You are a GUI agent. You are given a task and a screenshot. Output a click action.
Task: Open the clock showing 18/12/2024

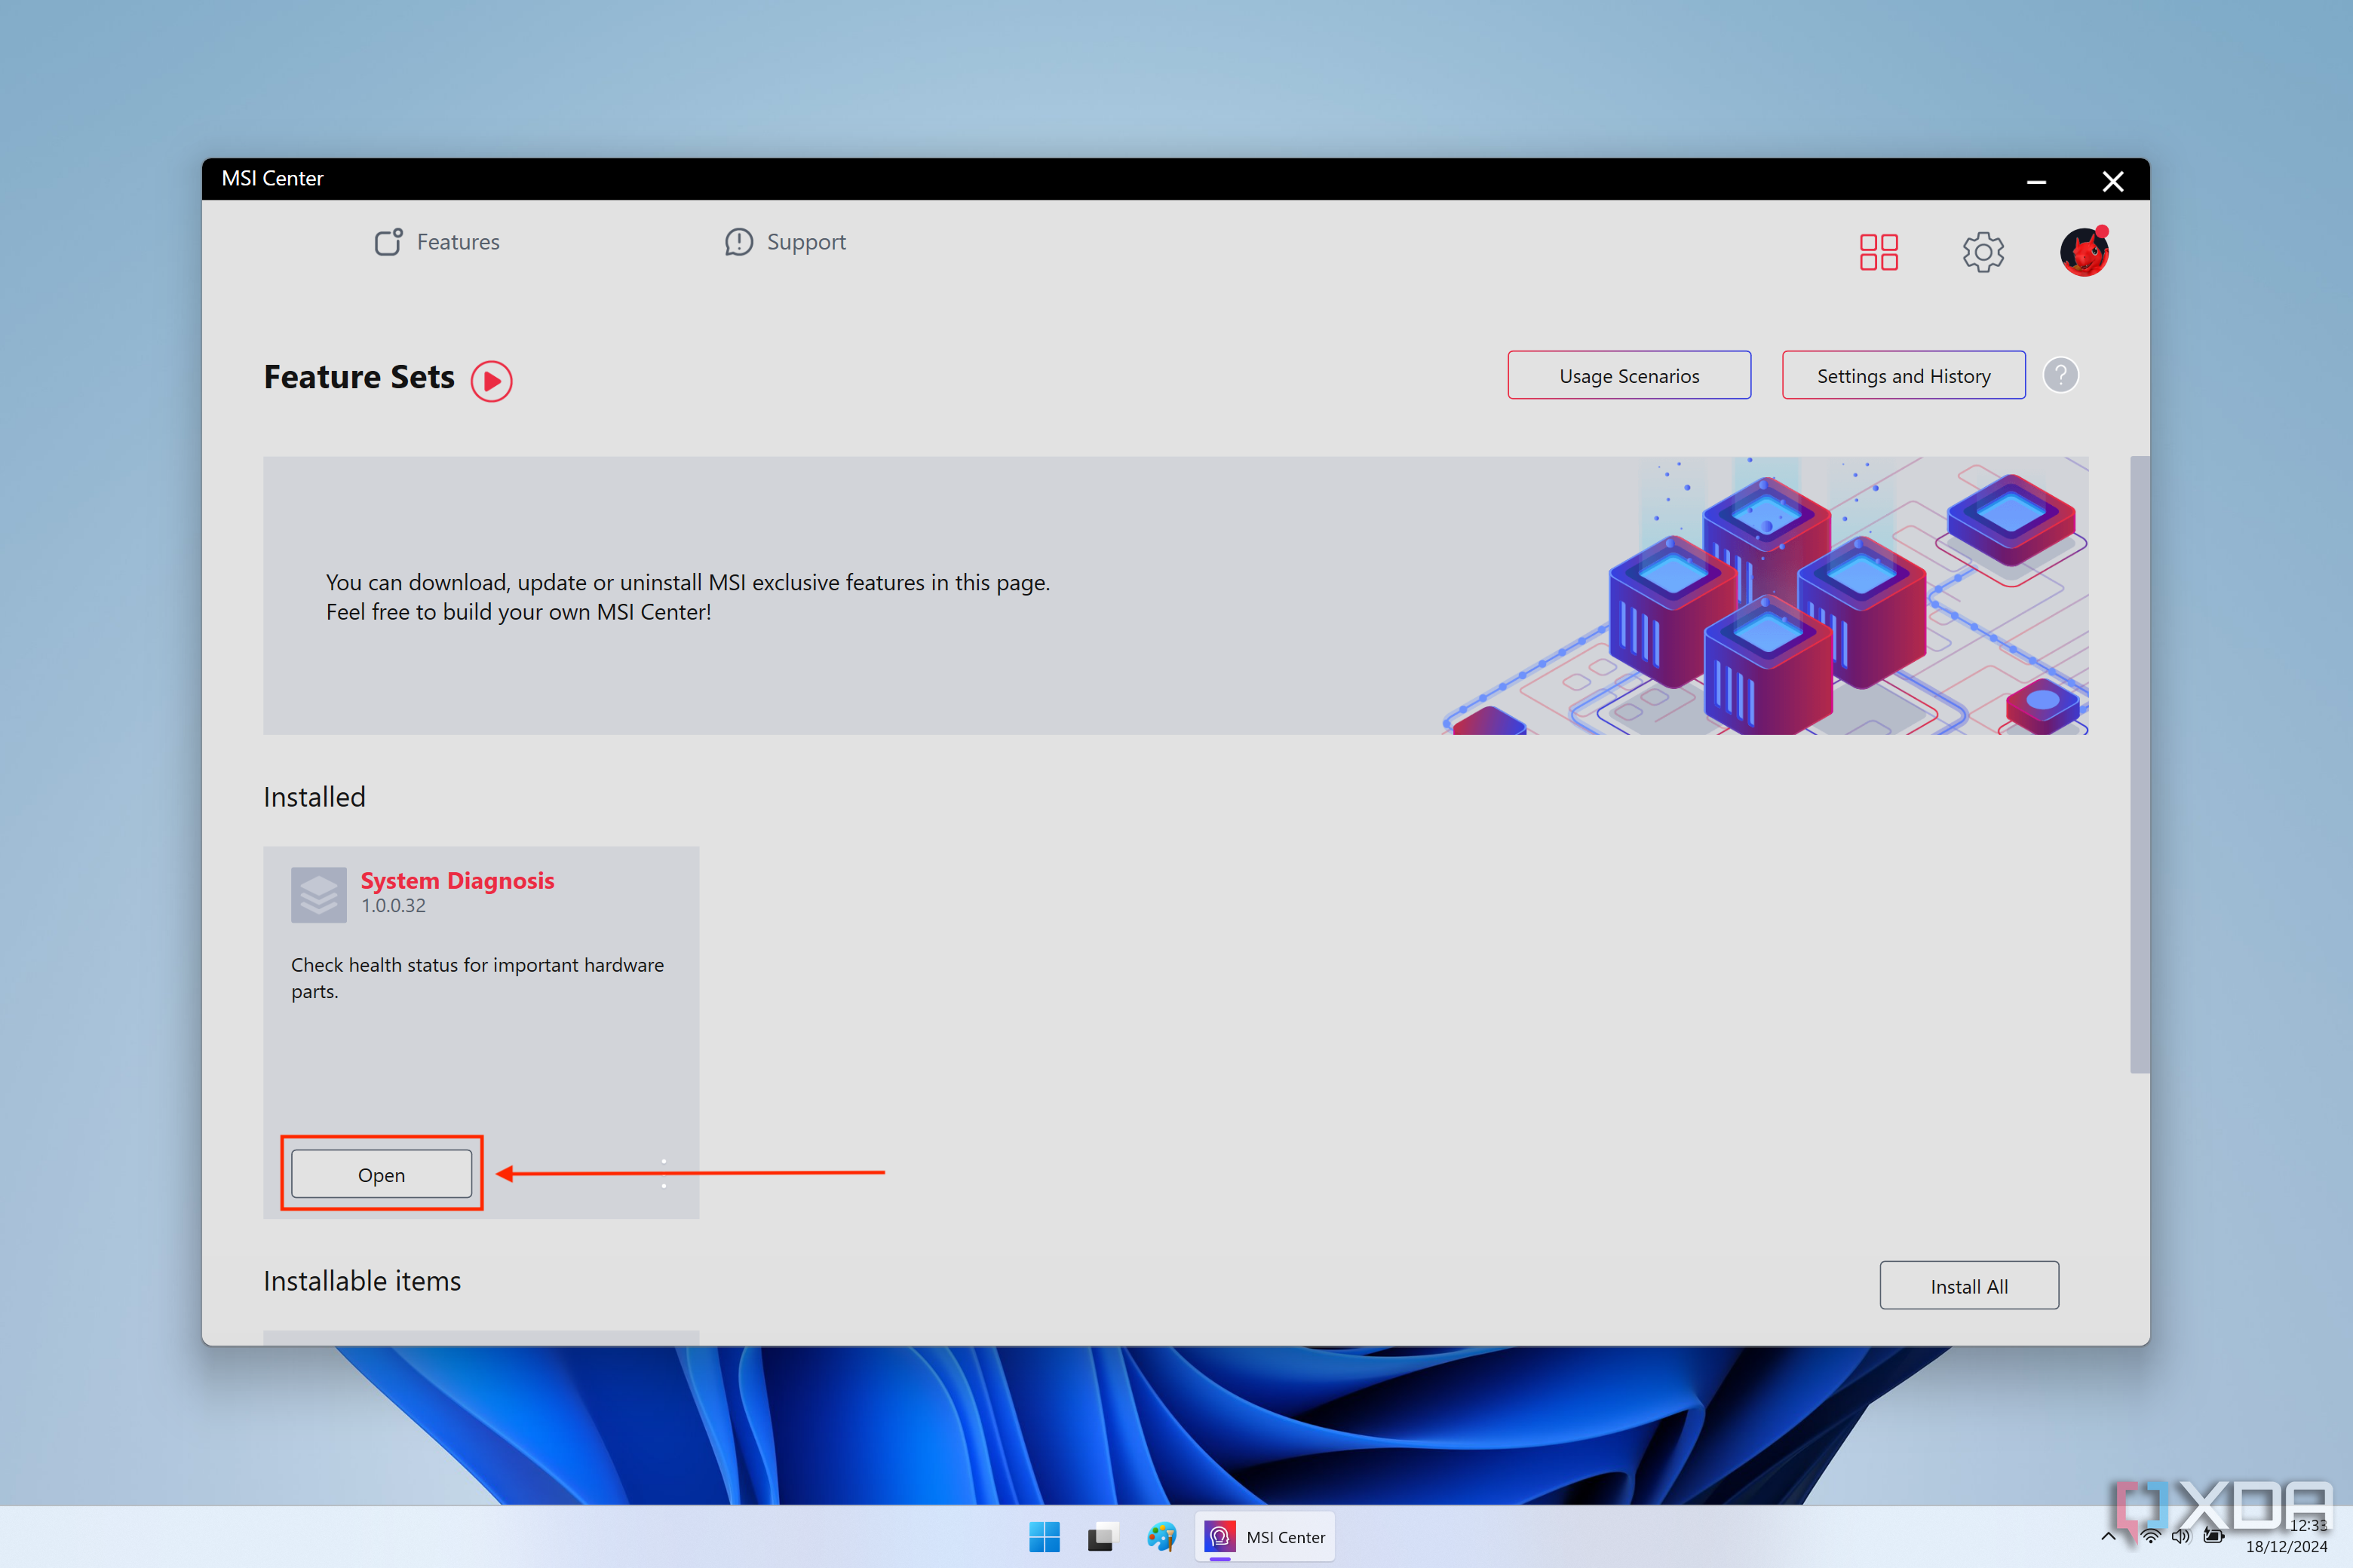(2287, 1536)
